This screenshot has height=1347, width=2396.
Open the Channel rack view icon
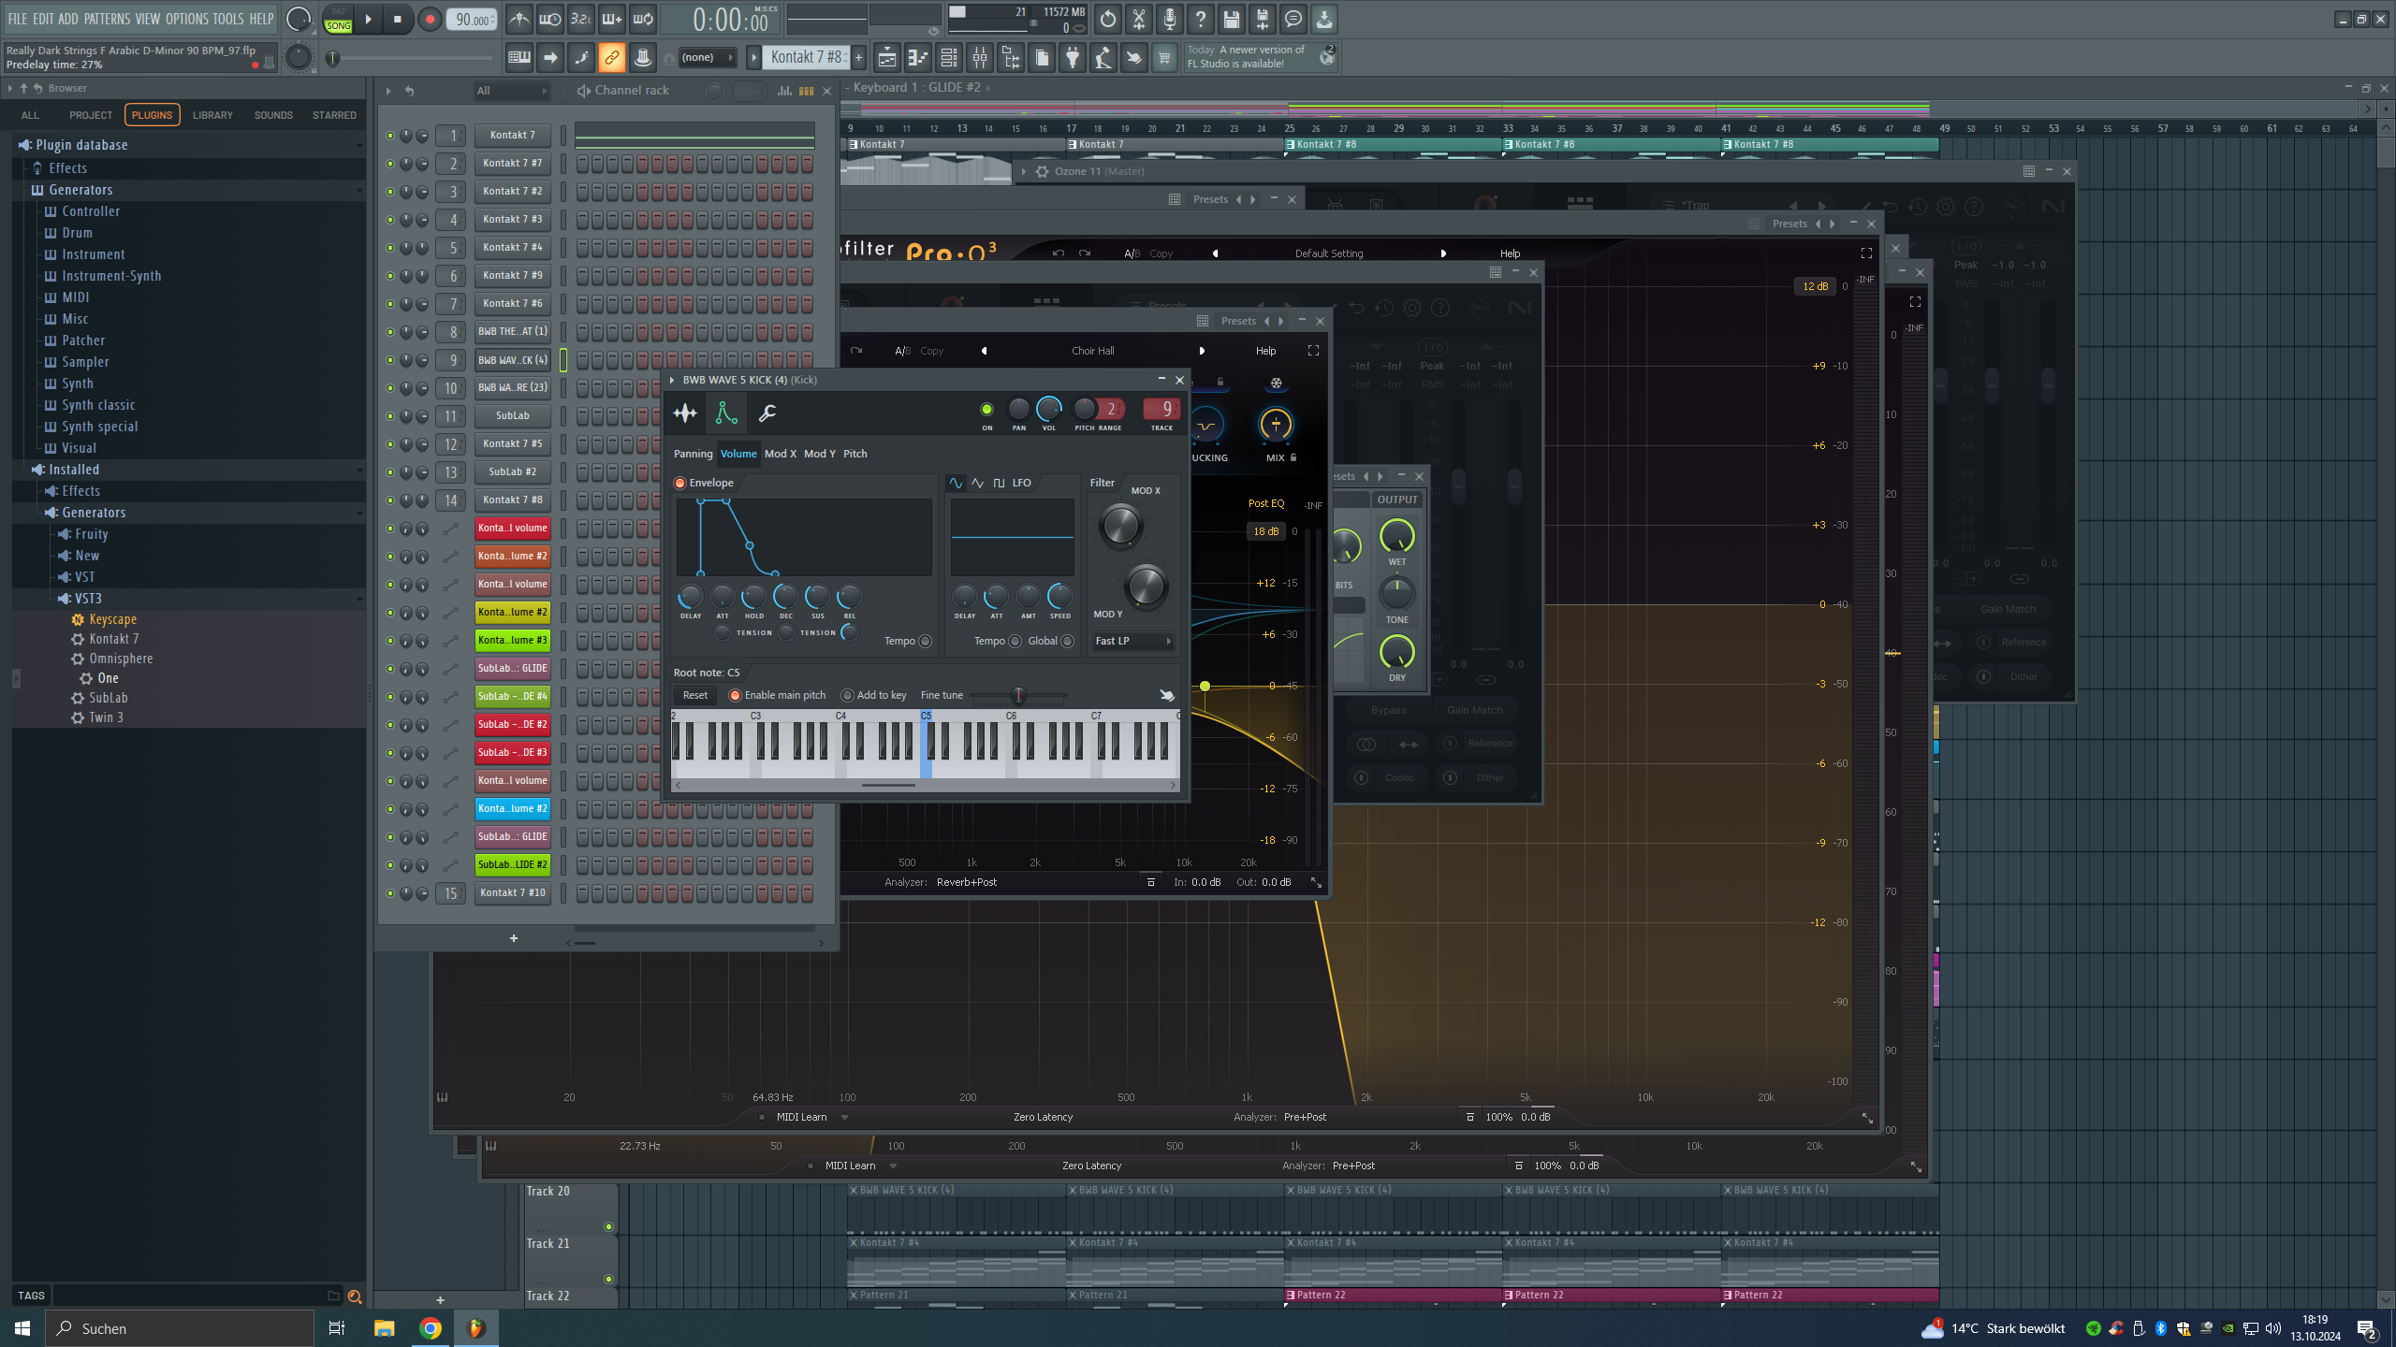949,58
